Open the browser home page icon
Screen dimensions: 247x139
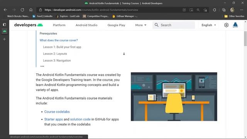point(31,10)
